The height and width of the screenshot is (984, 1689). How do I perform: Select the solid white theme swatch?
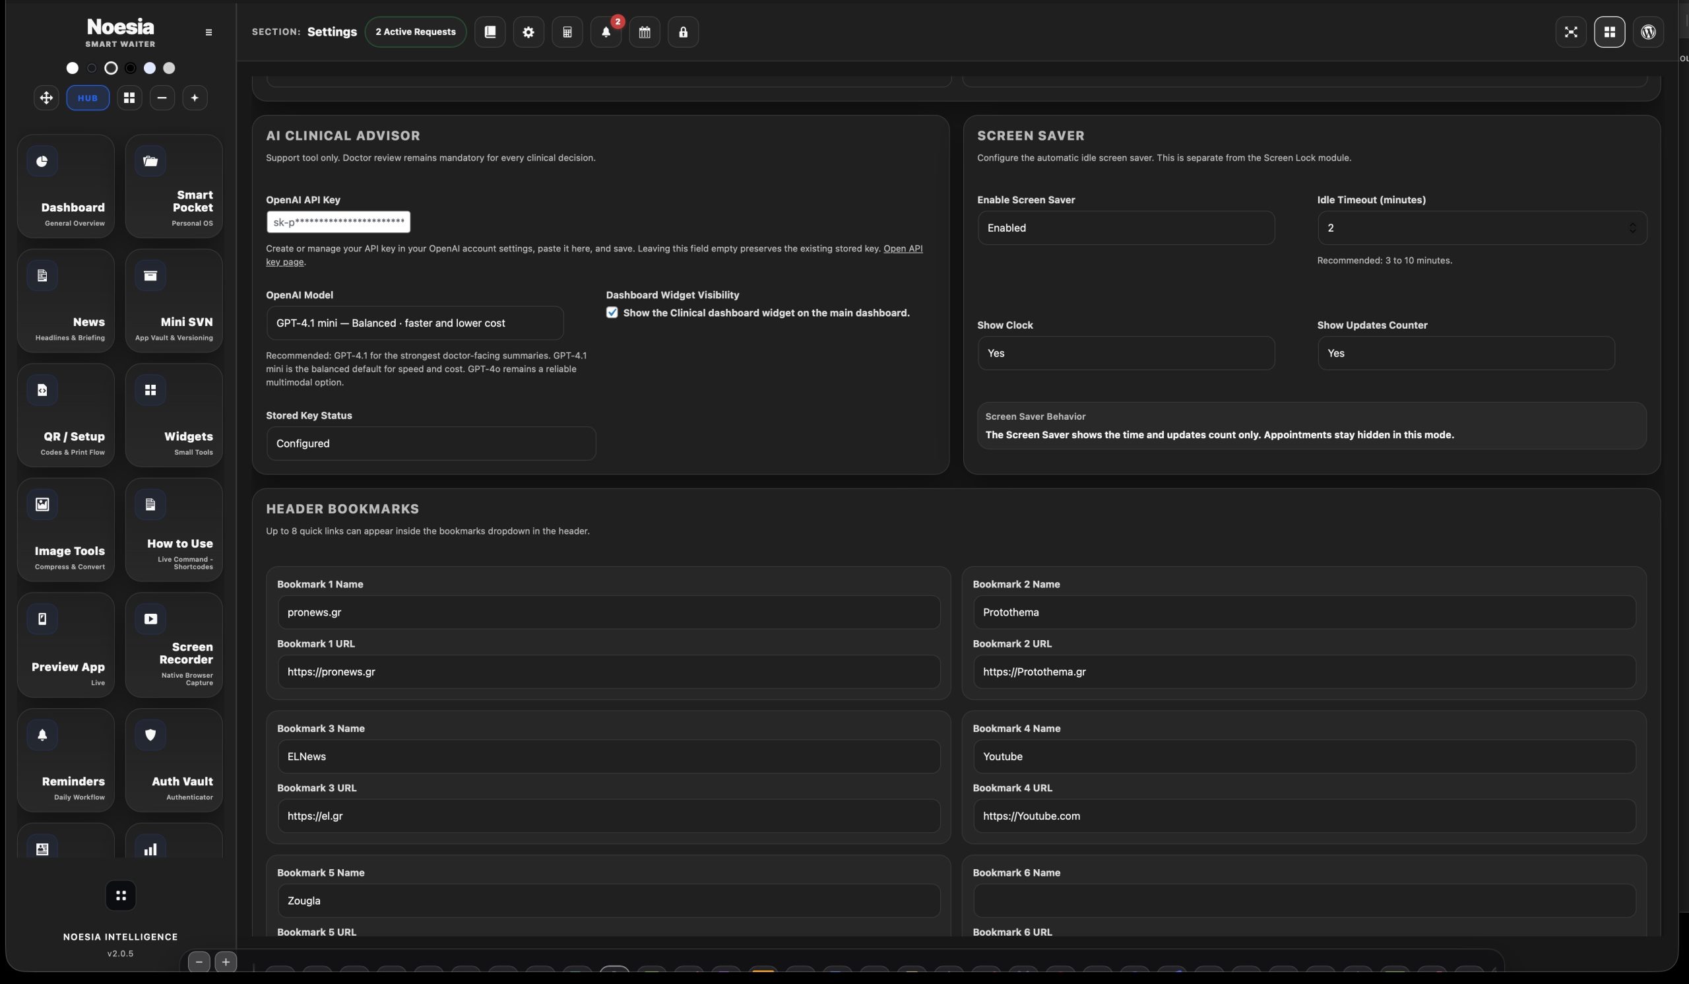pyautogui.click(x=73, y=69)
